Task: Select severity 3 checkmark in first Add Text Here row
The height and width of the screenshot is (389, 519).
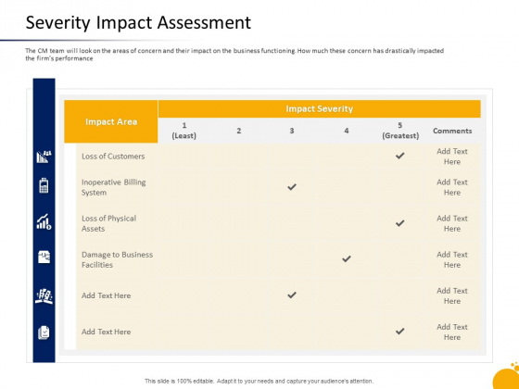Action: pyautogui.click(x=292, y=295)
